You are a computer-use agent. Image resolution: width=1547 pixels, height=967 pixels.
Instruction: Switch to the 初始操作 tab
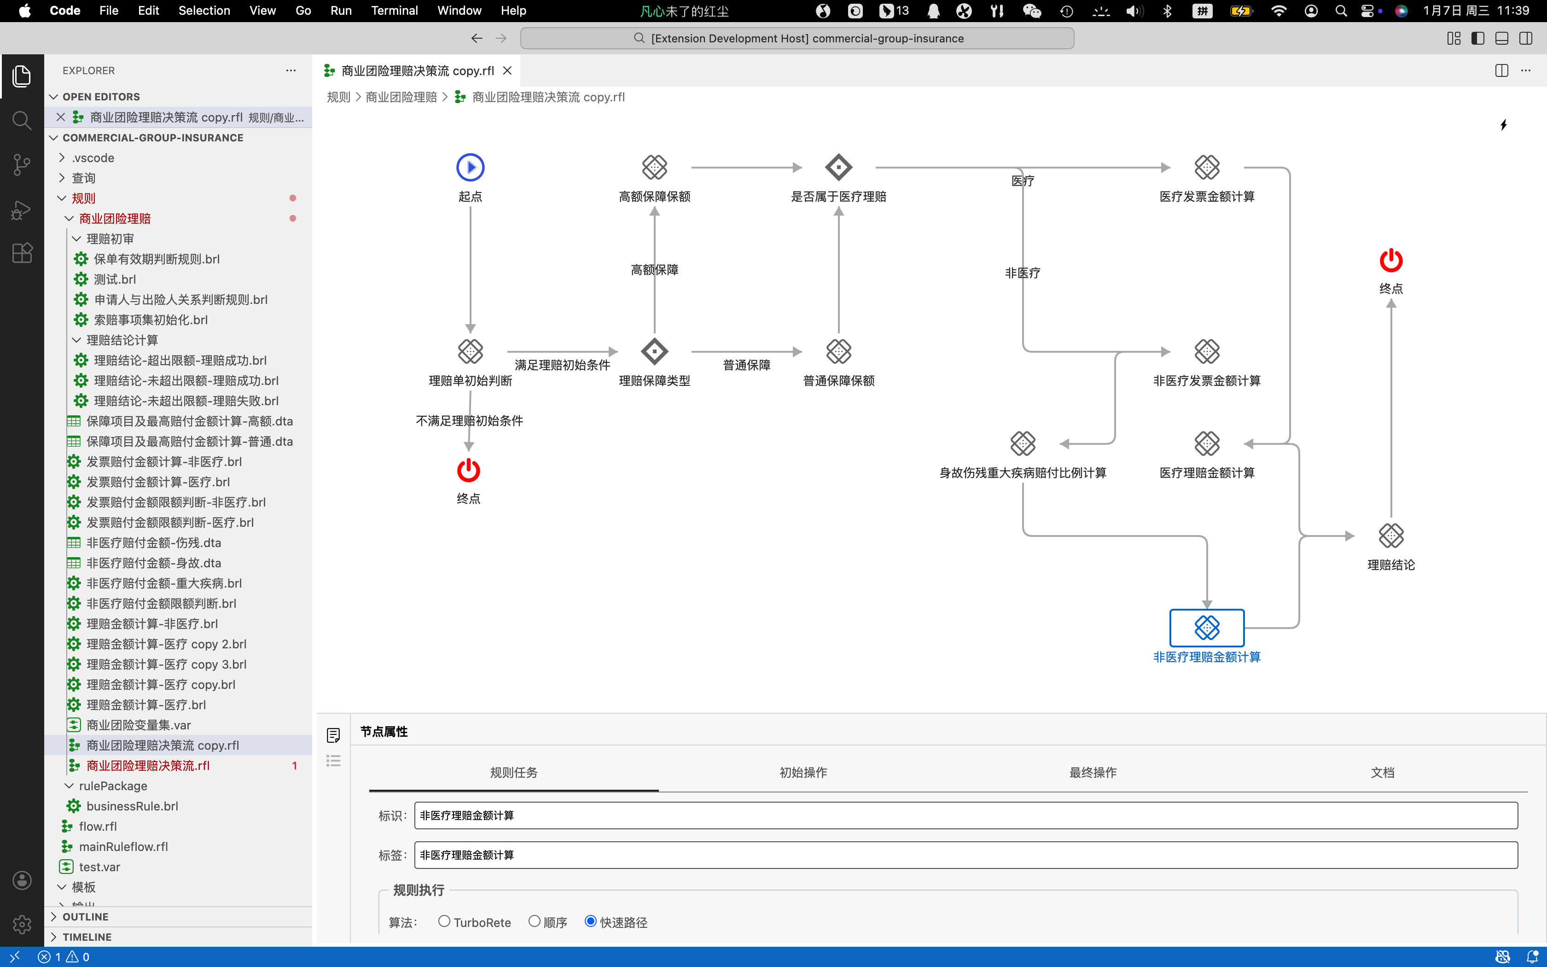[803, 773]
